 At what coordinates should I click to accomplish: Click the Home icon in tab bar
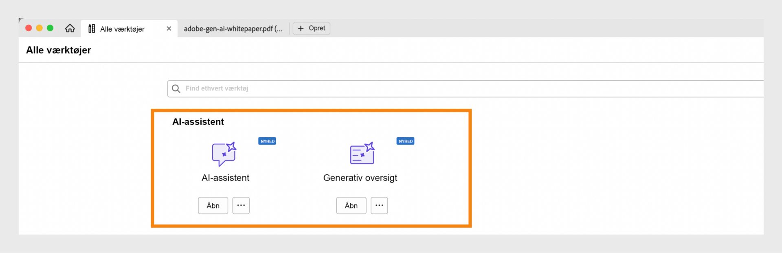(x=70, y=28)
